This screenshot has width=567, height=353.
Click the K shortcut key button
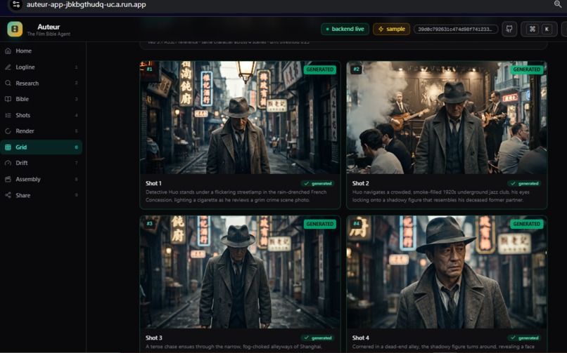[547, 29]
